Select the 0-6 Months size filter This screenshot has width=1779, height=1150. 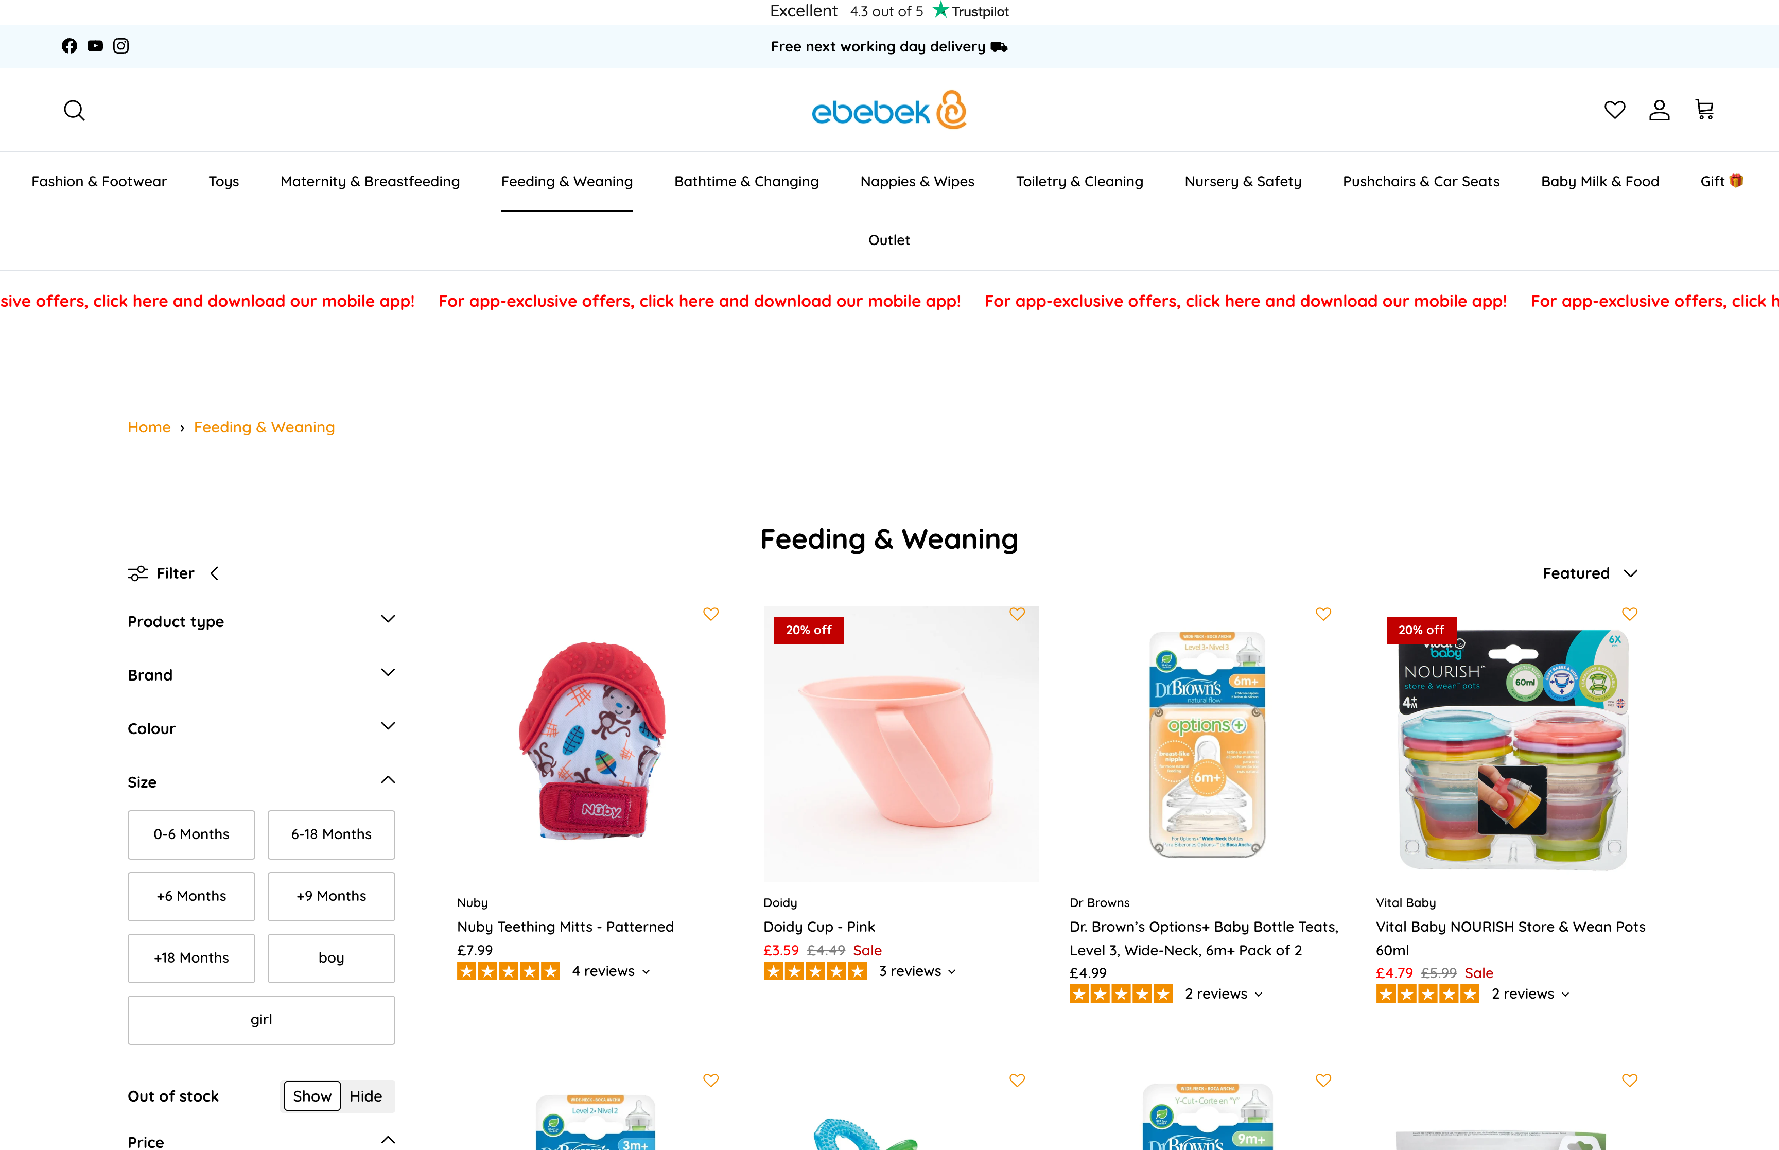point(191,834)
